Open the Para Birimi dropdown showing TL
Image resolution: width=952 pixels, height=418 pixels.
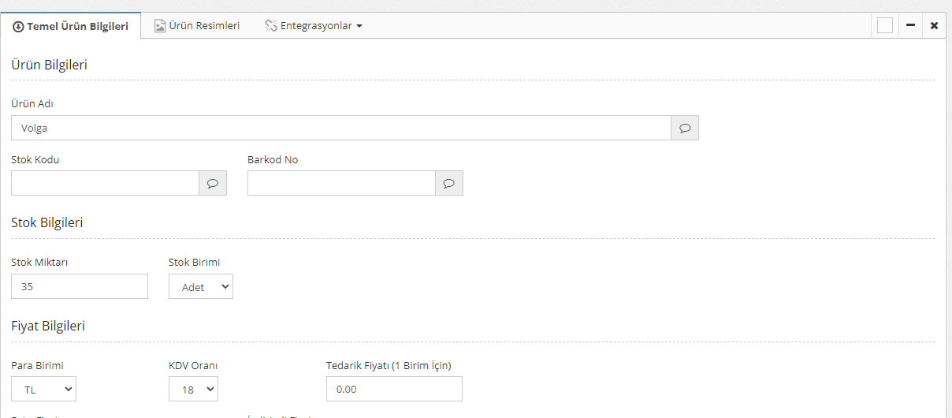pos(43,389)
